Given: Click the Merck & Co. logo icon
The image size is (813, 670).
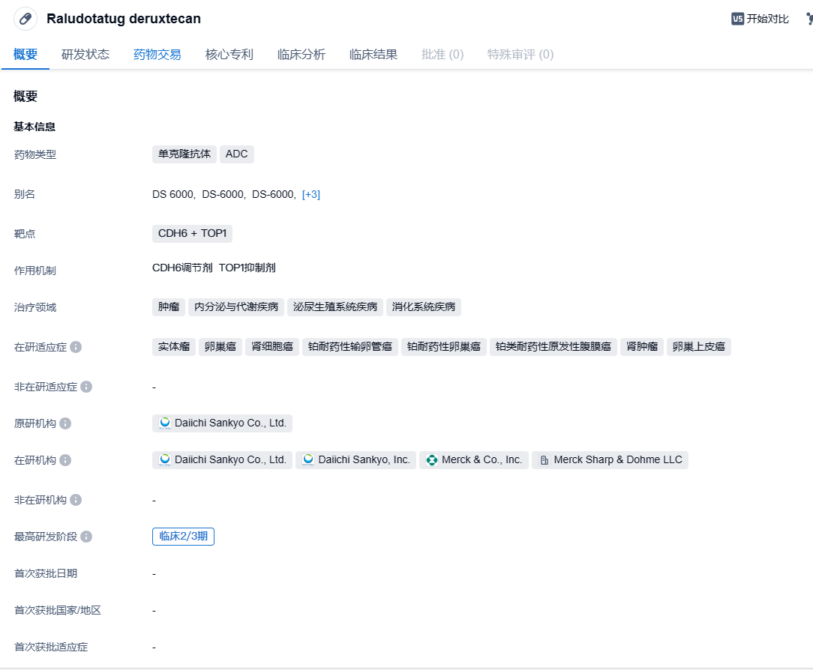Looking at the screenshot, I should [x=432, y=460].
